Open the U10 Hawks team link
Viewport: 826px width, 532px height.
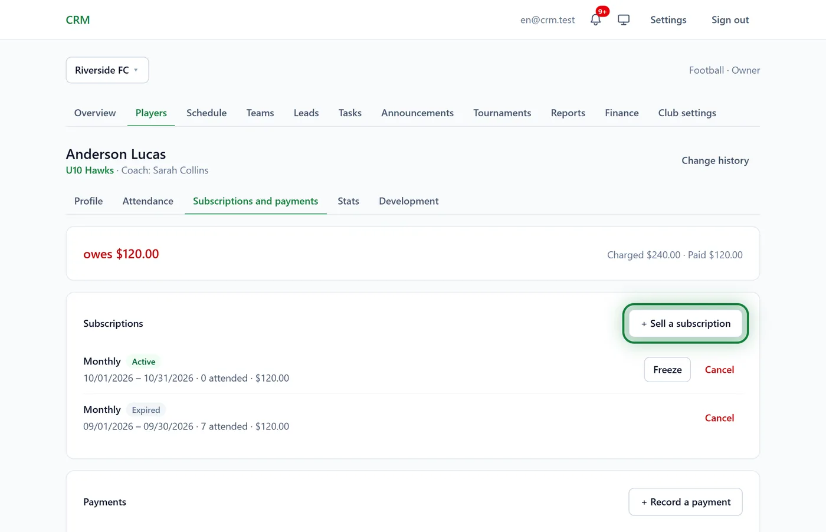[x=90, y=170]
